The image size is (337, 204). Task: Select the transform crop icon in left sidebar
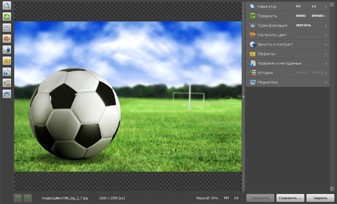[7, 28]
